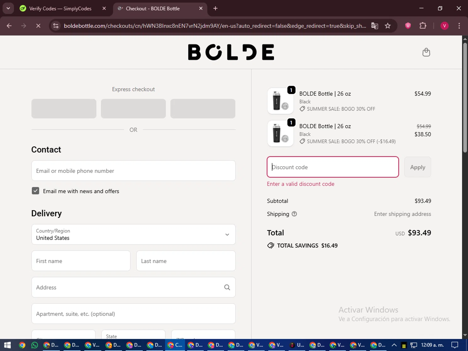This screenshot has height=351, width=468.
Task: Open the Windows notification center
Action: tap(455, 345)
